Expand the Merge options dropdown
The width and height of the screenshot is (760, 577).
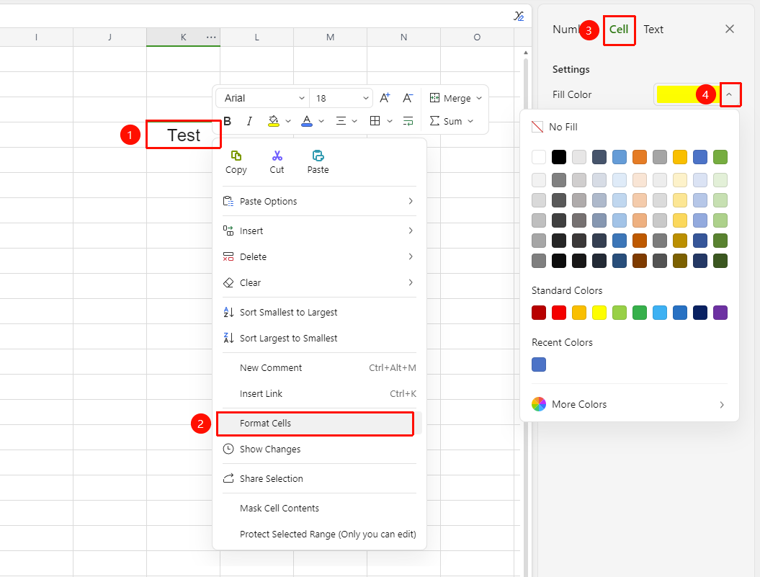click(479, 98)
